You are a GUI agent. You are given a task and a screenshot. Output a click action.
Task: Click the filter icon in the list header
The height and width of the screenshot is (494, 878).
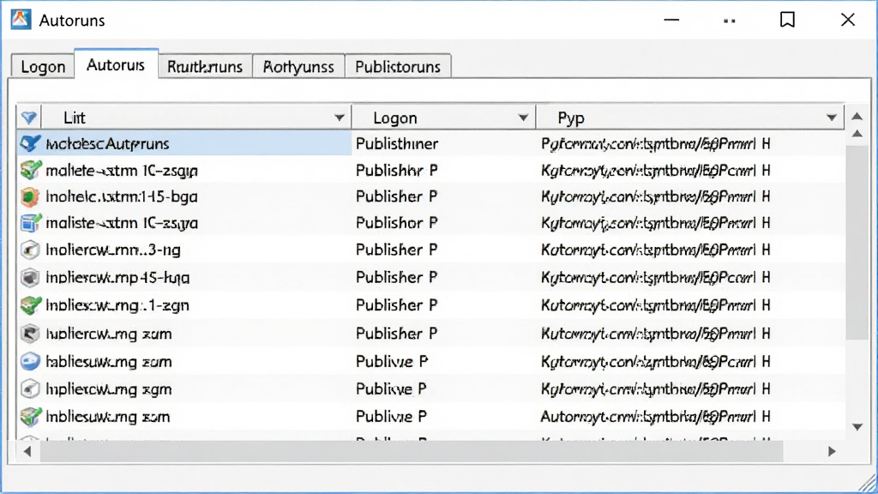[29, 117]
